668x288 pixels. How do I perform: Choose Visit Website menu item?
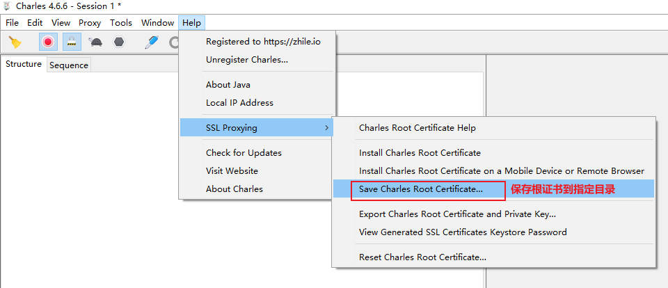tap(257, 171)
